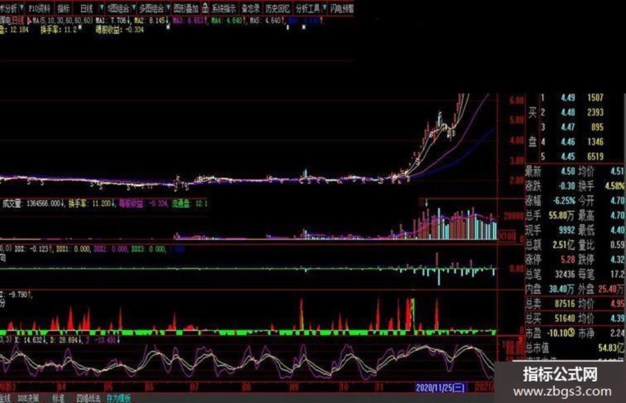Click the 内盘 value 30.40万
626x403 pixels.
coord(561,289)
